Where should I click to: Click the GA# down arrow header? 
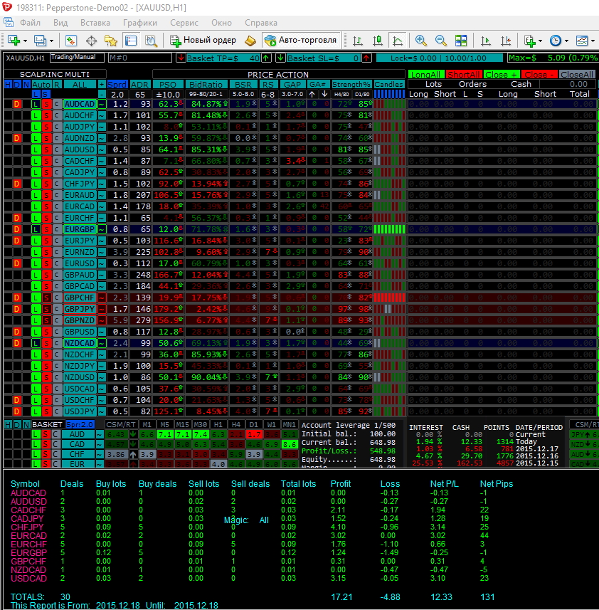click(325, 94)
